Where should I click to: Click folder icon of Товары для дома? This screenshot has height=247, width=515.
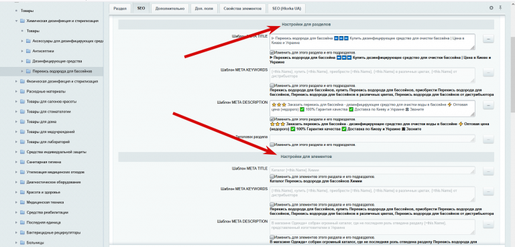click(22, 122)
